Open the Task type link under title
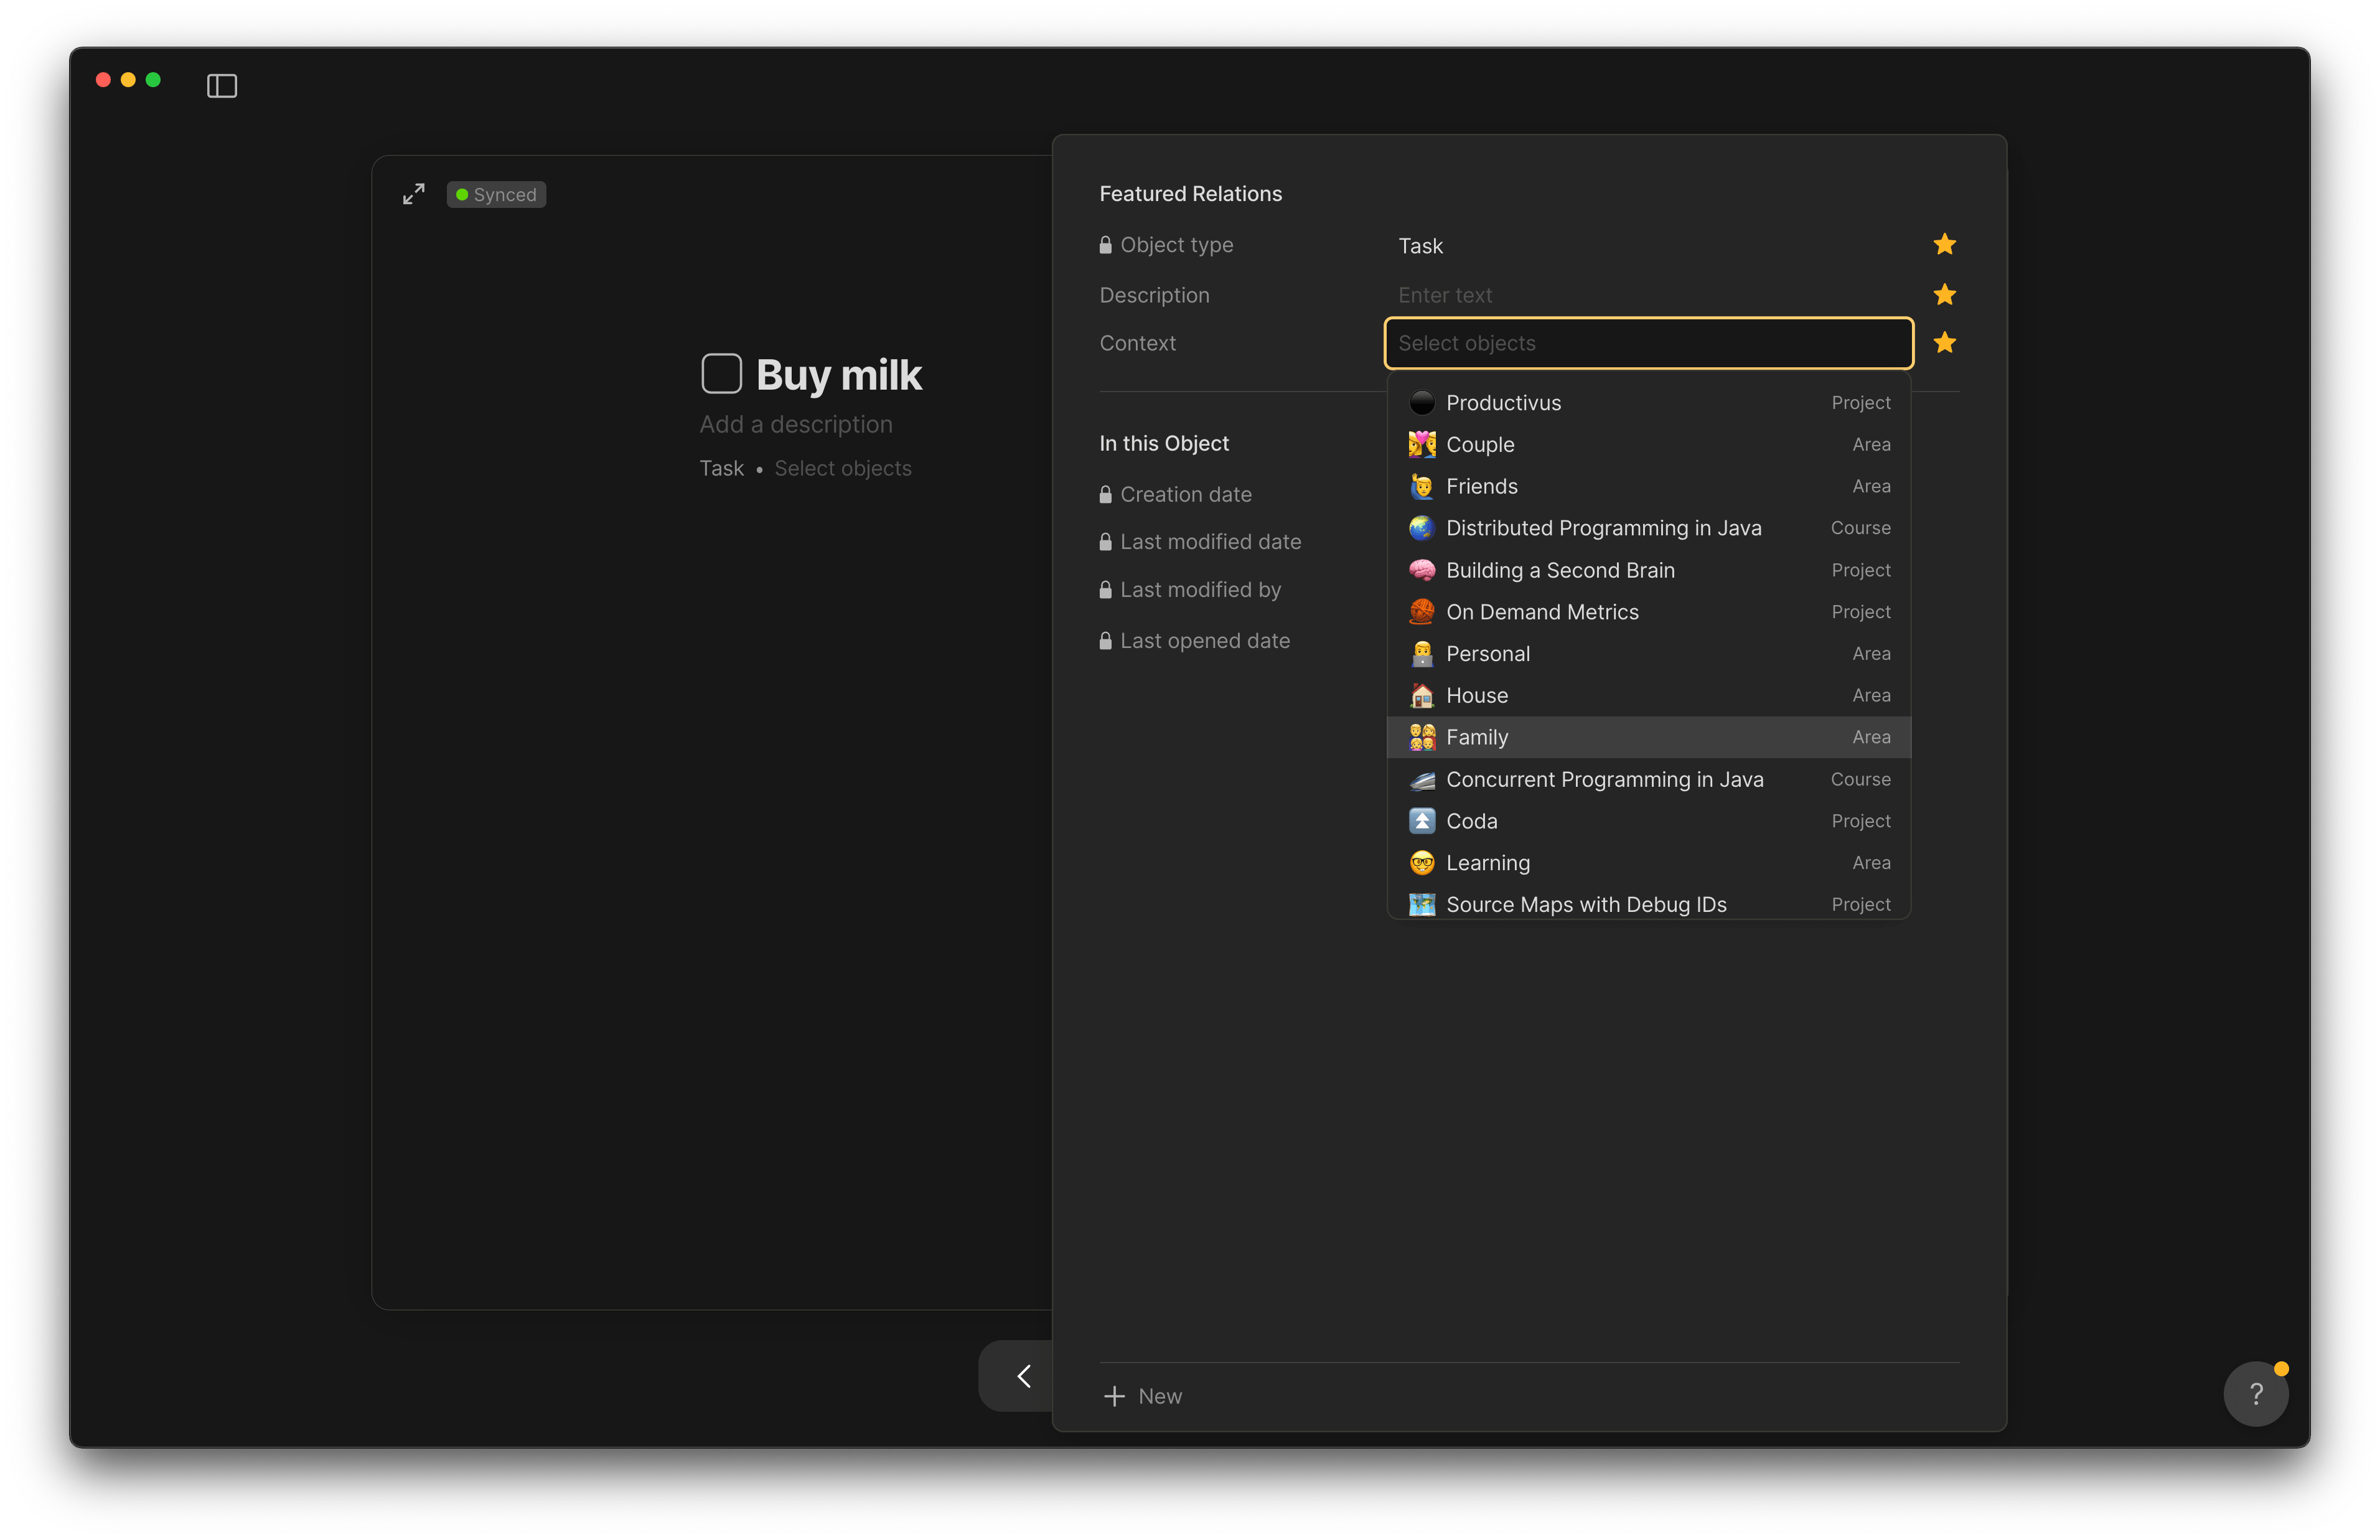The height and width of the screenshot is (1540, 2380). click(x=721, y=468)
